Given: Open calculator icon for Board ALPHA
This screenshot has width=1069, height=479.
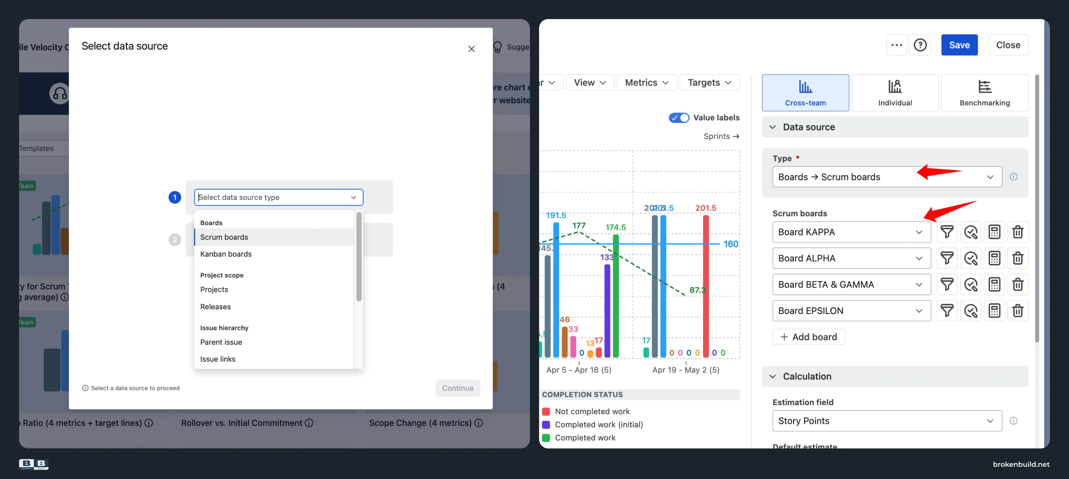Looking at the screenshot, I should pos(994,258).
